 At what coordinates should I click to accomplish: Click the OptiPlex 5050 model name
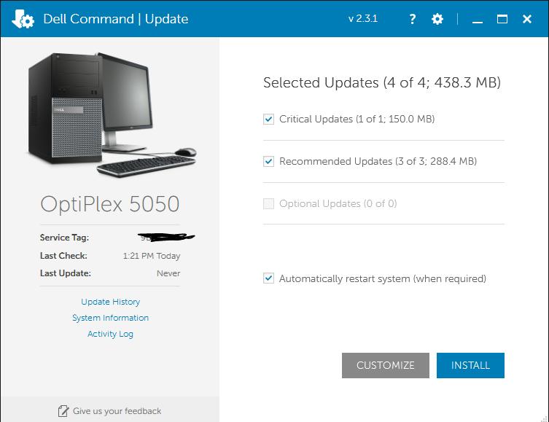click(110, 204)
